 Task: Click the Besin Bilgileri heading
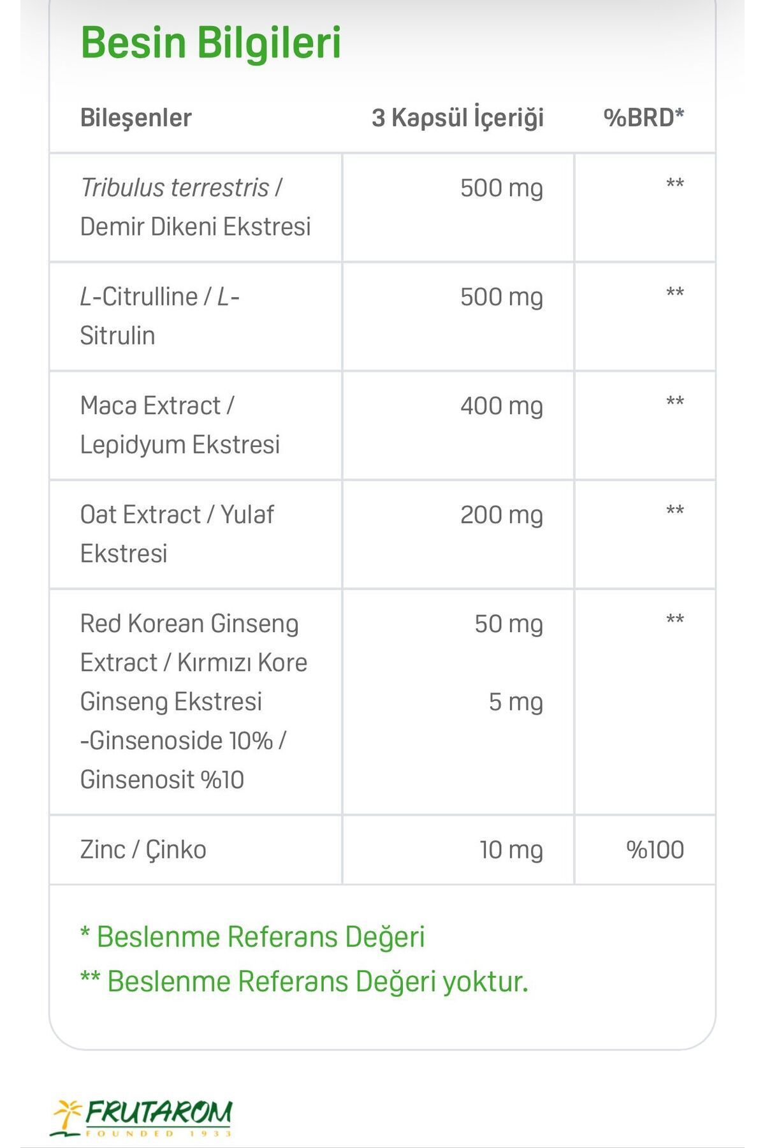(x=211, y=43)
